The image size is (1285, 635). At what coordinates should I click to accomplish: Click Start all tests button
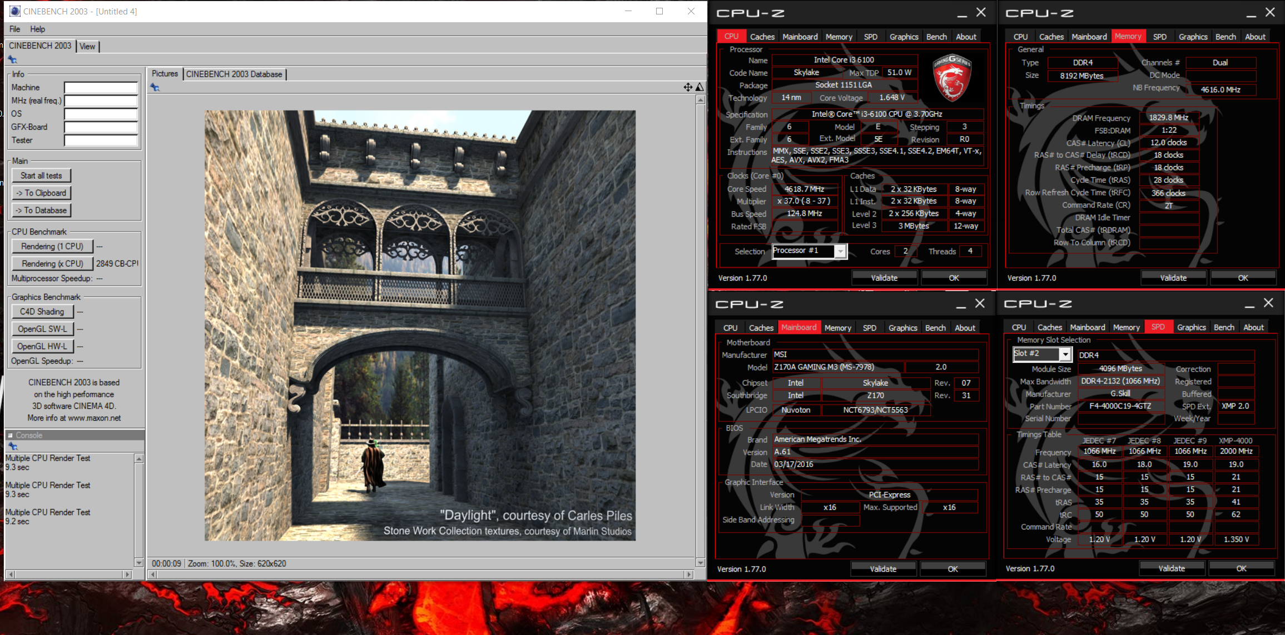41,176
